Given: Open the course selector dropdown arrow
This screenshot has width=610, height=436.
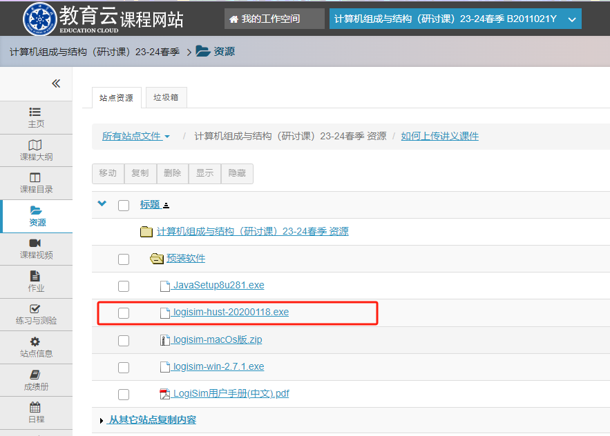Looking at the screenshot, I should click(x=571, y=19).
